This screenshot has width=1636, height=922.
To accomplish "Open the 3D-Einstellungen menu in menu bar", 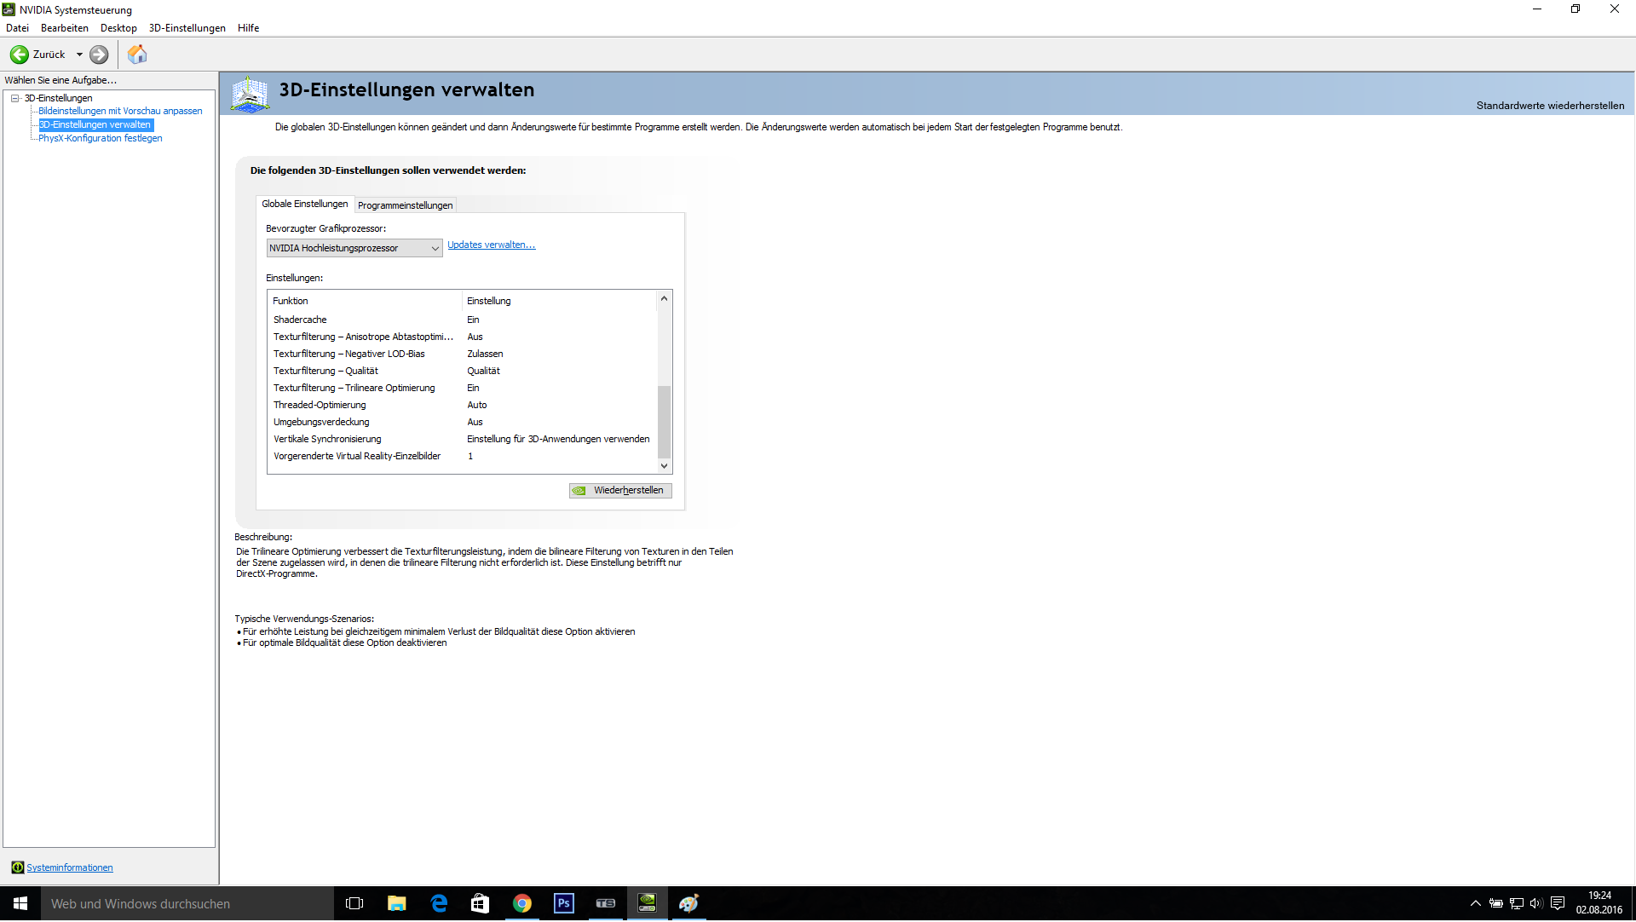I will pos(187,28).
